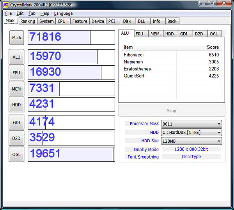Run the FPU benchmark button
234x210 pixels.
pos(16,73)
